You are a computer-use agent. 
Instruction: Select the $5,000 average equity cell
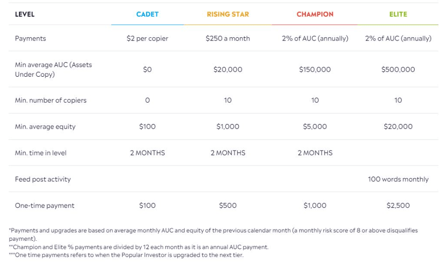coord(315,126)
